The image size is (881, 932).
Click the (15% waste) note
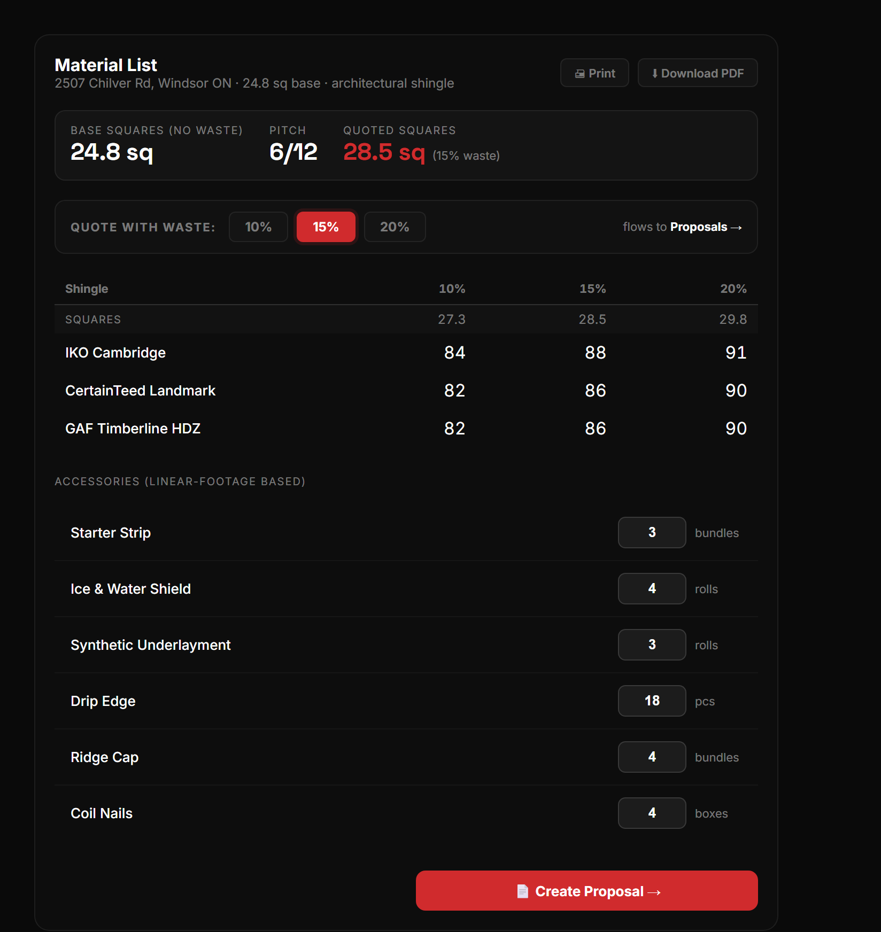(x=466, y=156)
